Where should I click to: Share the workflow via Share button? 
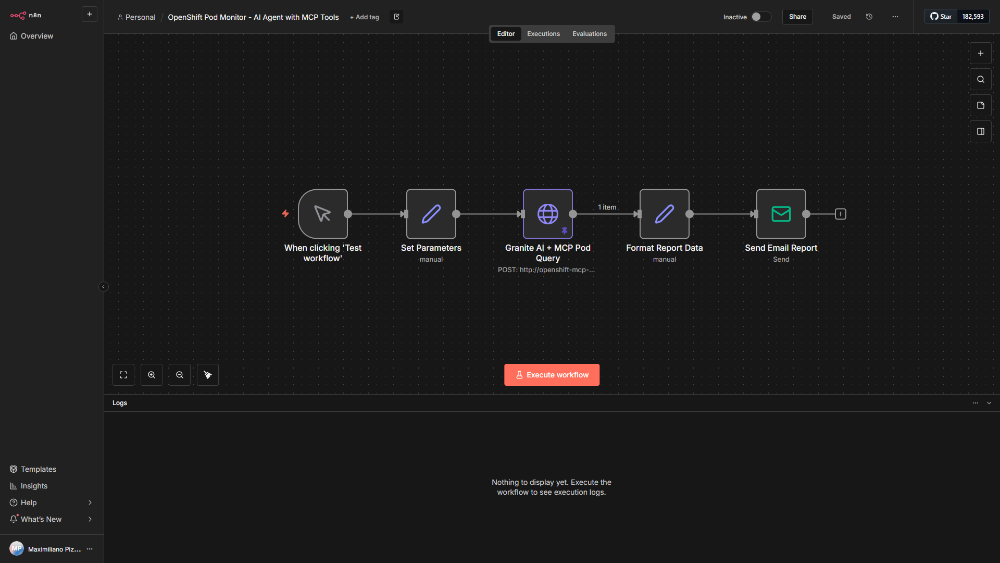tap(797, 16)
